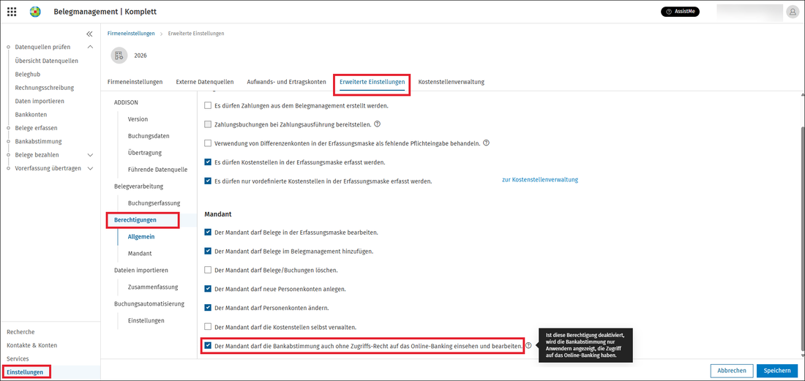Select Berechtigungen in settings navigation

[135, 220]
